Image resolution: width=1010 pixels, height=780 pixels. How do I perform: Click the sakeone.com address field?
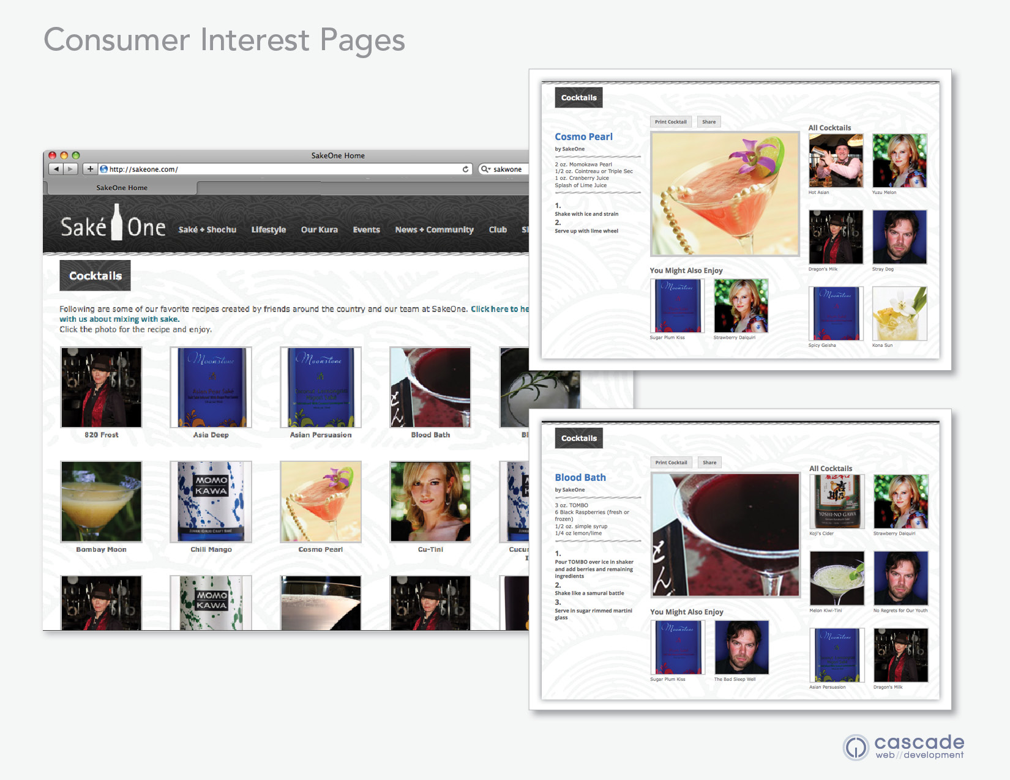tap(285, 169)
